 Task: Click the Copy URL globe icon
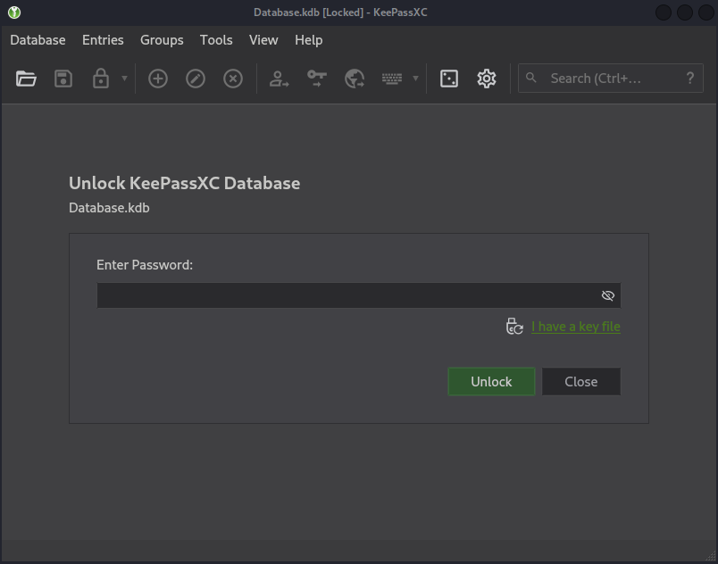pyautogui.click(x=355, y=79)
